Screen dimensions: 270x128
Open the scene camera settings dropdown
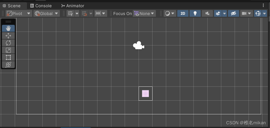click(247, 13)
